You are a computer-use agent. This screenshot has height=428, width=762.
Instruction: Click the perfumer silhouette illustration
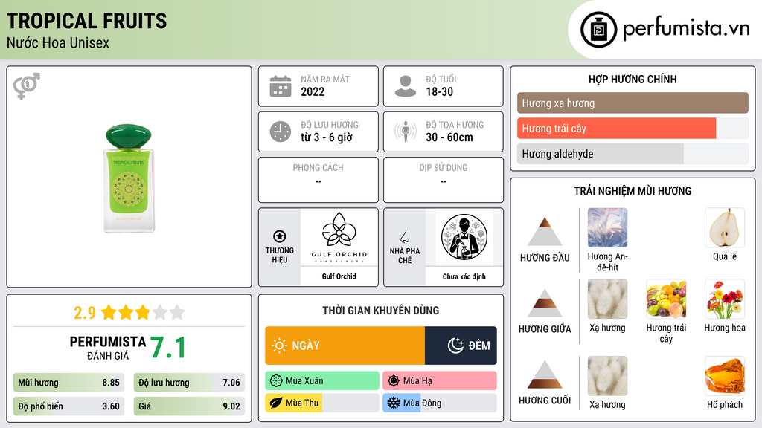point(464,237)
